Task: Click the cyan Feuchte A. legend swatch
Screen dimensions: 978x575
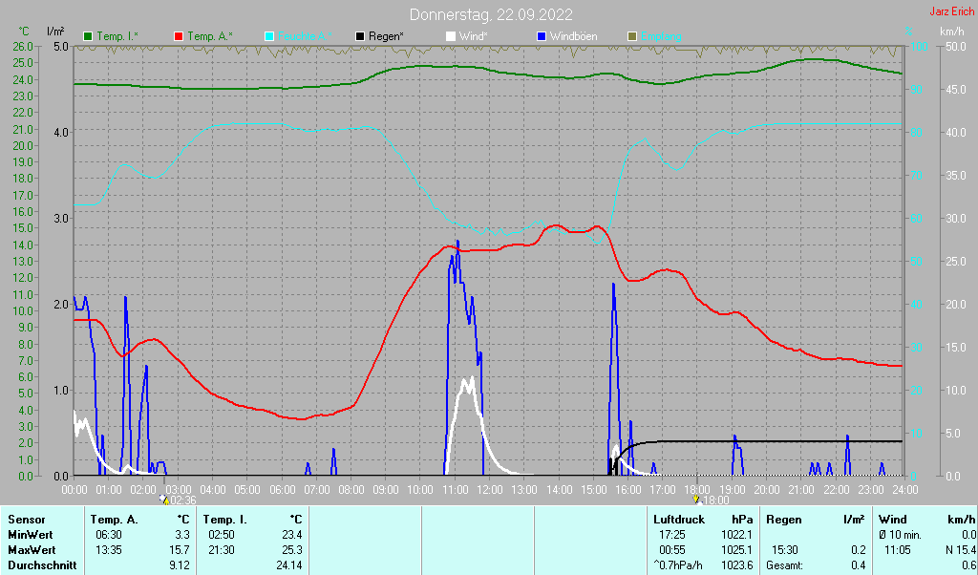Action: coord(269,37)
